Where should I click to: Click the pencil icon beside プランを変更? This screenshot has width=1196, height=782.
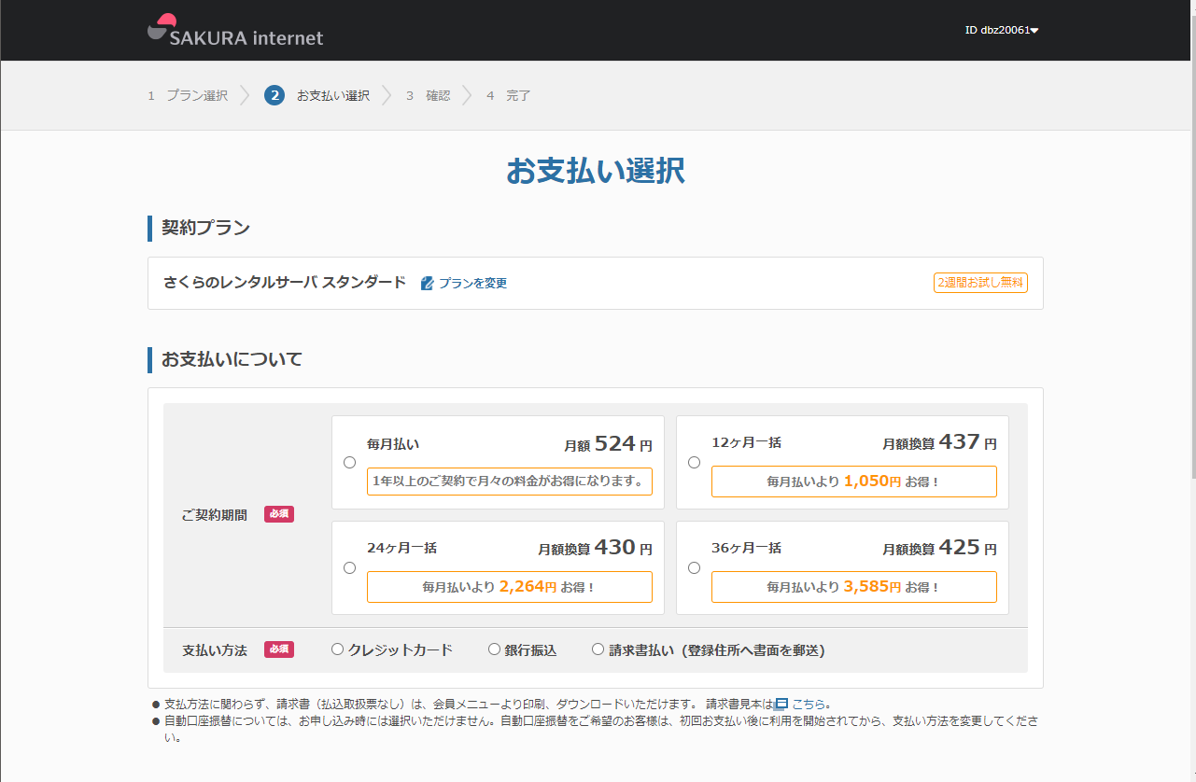[428, 283]
